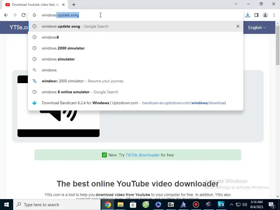Open the Windows Start menu
Image resolution: width=280 pixels, height=210 pixels.
point(7,205)
